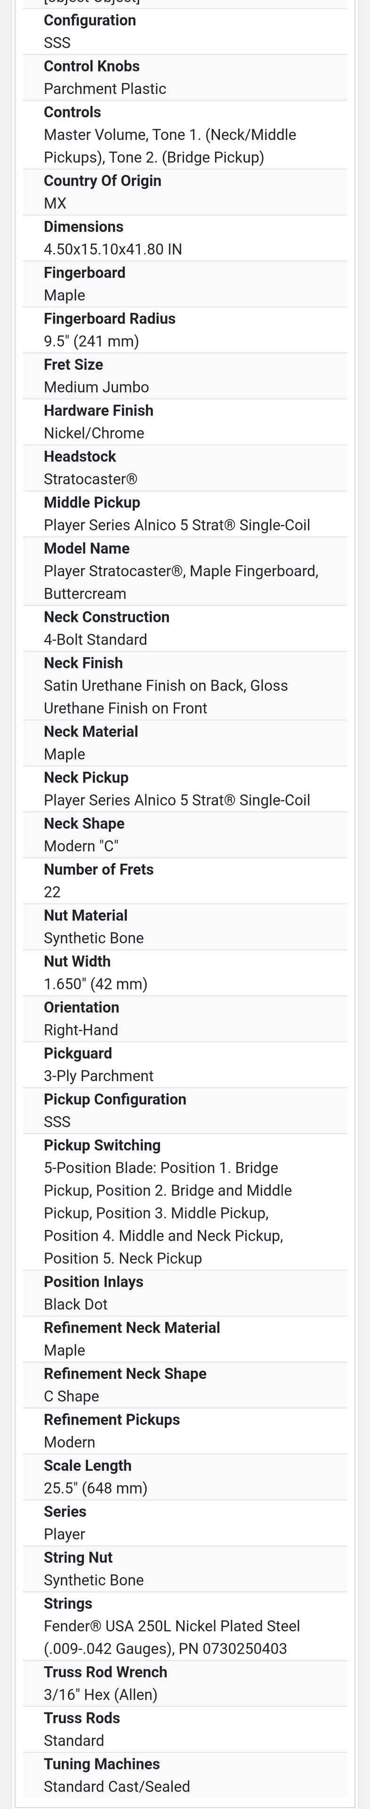
Task: Select the Model Name value text
Action: point(180,582)
